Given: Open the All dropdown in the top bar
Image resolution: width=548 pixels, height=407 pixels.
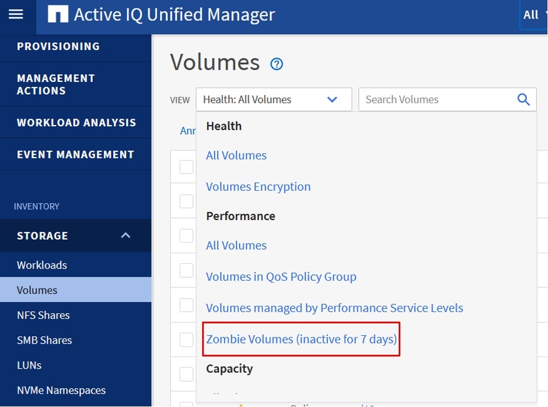Looking at the screenshot, I should click(530, 15).
